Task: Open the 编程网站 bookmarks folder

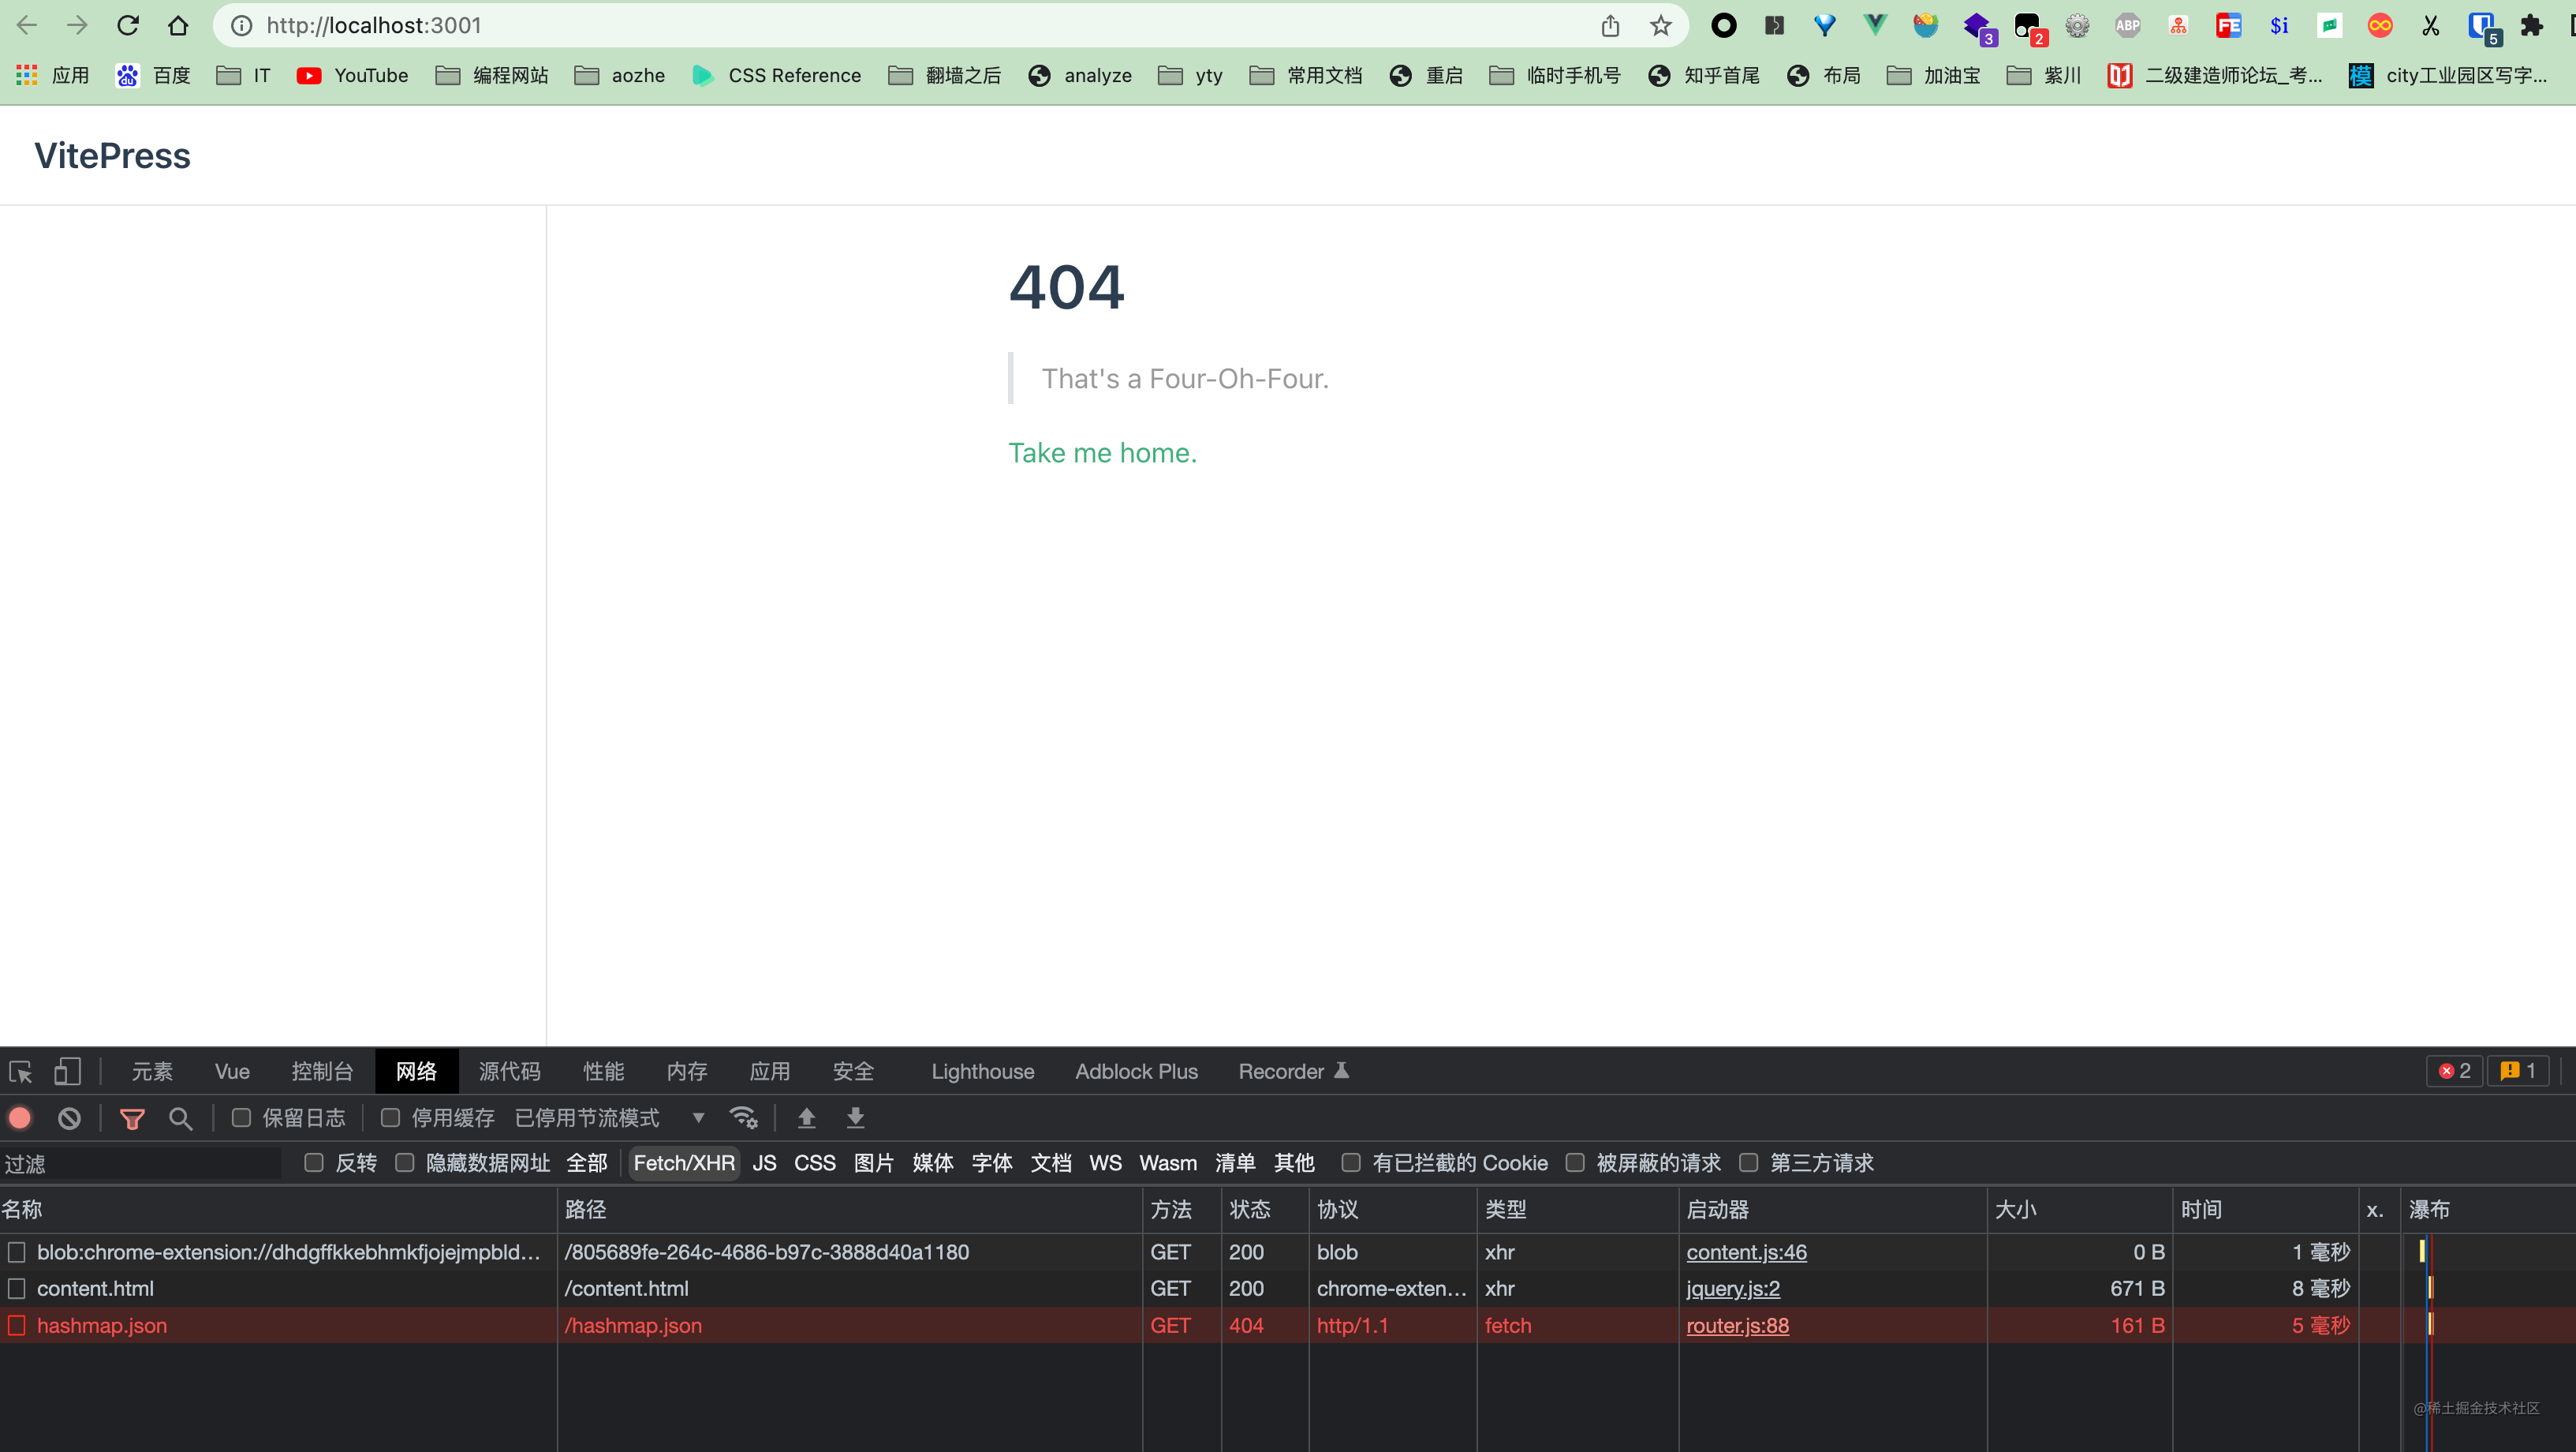Action: 493,75
